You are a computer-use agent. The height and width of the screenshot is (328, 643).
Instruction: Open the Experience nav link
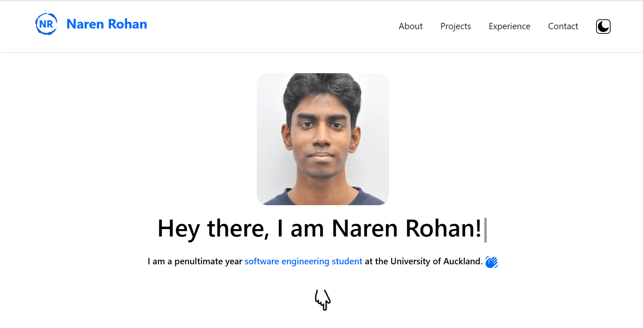pos(509,26)
